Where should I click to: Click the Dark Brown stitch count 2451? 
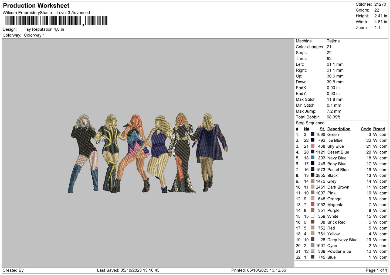click(320, 187)
